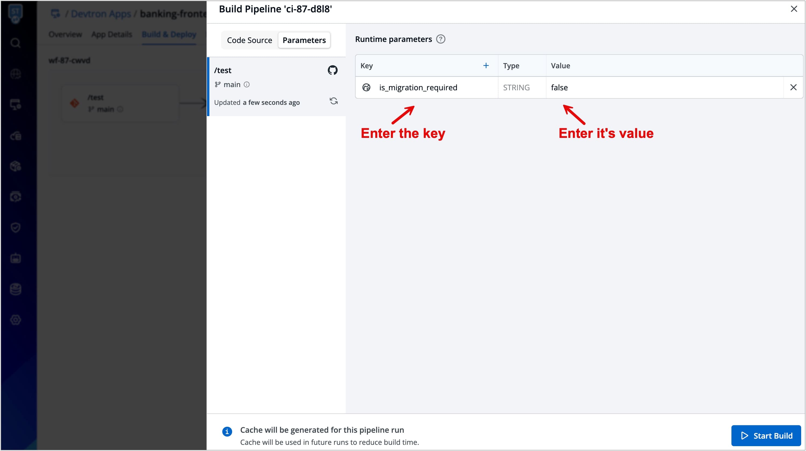This screenshot has height=451, width=806.
Task: Select the Parameters tab
Action: [304, 40]
